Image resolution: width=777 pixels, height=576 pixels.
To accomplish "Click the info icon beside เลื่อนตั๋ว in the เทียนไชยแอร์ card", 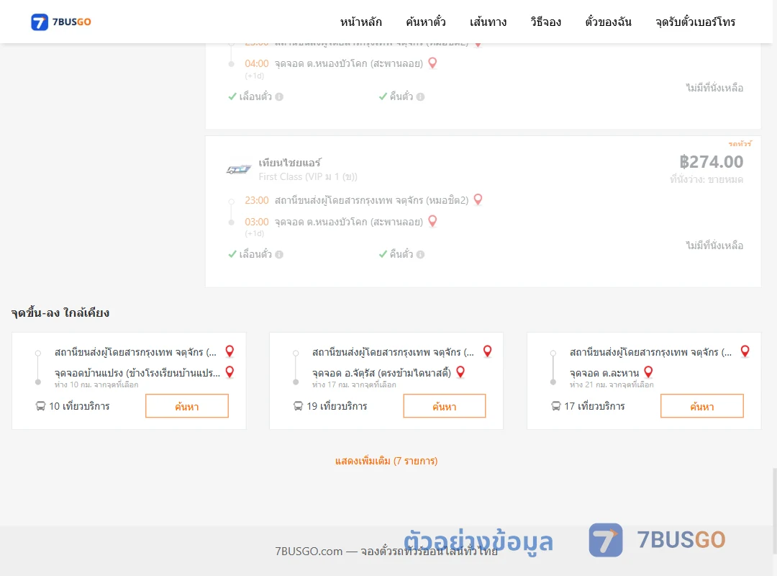I will pyautogui.click(x=279, y=254).
